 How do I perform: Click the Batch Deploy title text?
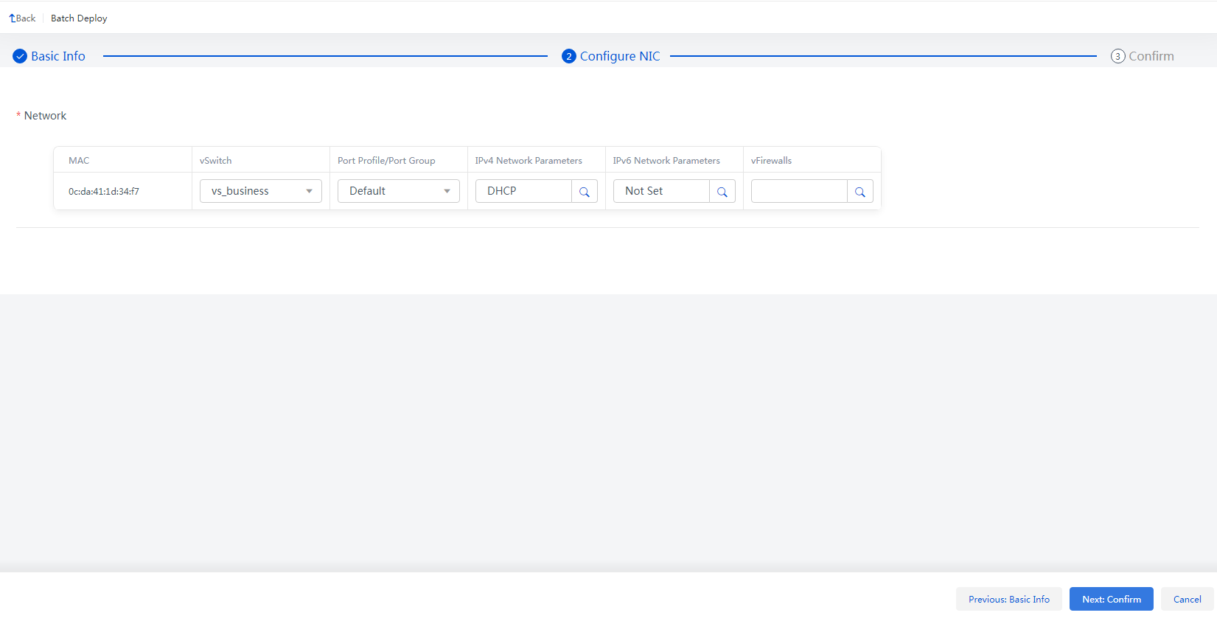[x=79, y=18]
